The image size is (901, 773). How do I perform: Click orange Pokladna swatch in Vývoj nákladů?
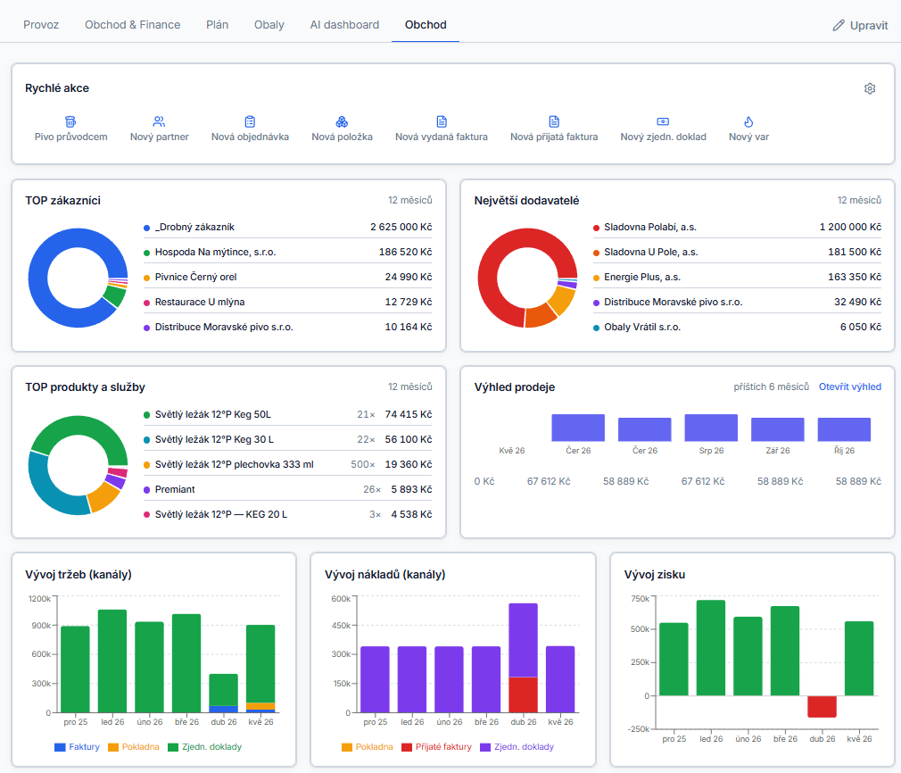[347, 747]
